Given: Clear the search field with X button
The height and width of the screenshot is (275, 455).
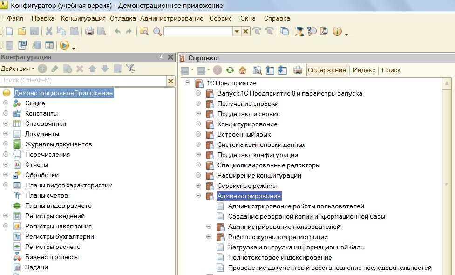Looking at the screenshot, I should pos(245,31).
